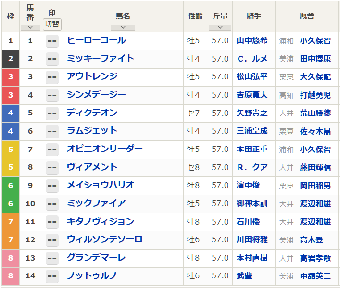This screenshot has width=340, height=288.
Task: Select the 性齢 column header
Action: click(196, 16)
